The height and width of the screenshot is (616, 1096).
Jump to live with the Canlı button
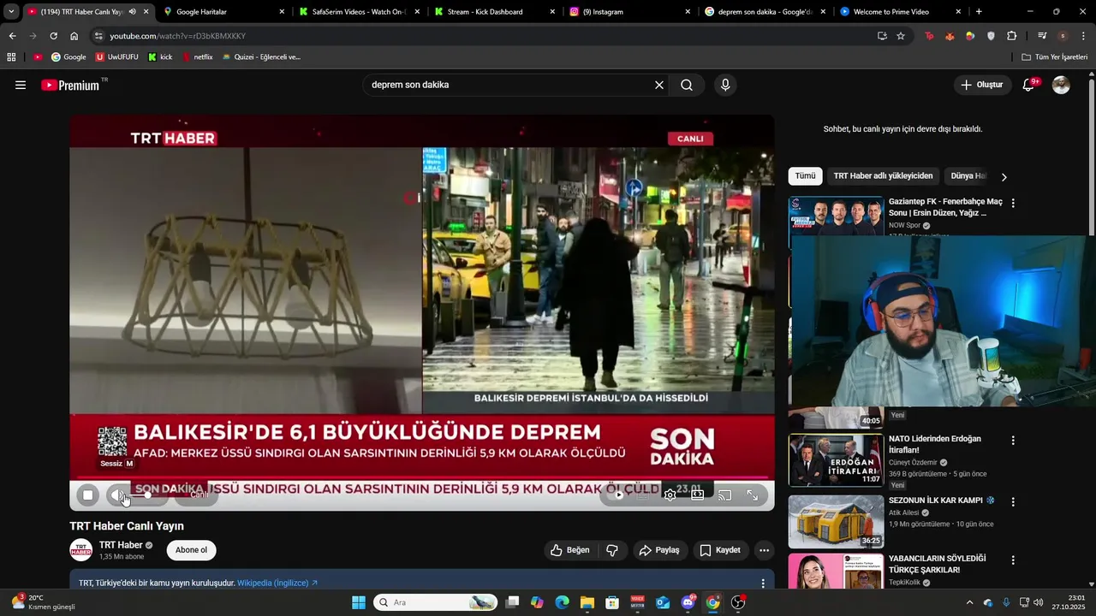(x=197, y=495)
